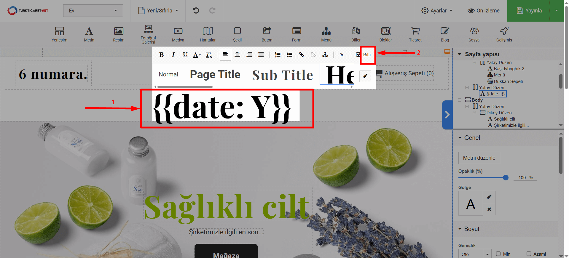569x258 pixels.
Task: Select the Metin text tool
Action: [89, 34]
